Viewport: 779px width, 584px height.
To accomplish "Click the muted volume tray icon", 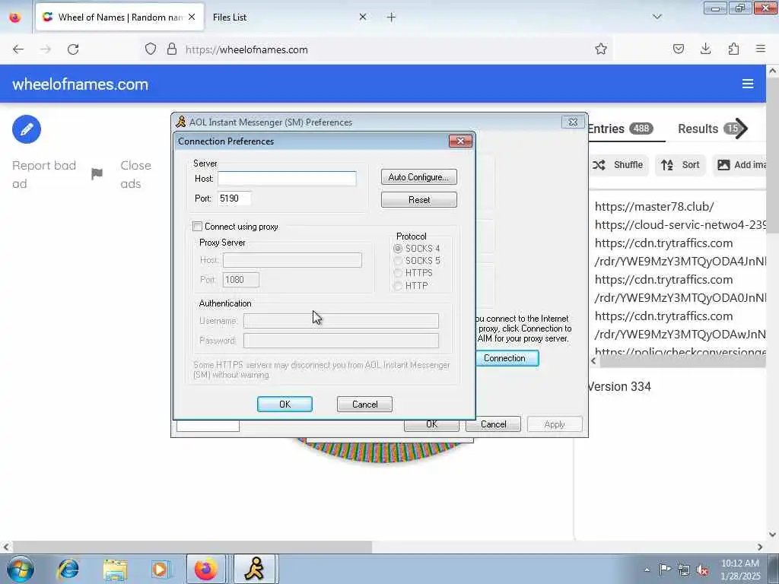I will click(702, 570).
